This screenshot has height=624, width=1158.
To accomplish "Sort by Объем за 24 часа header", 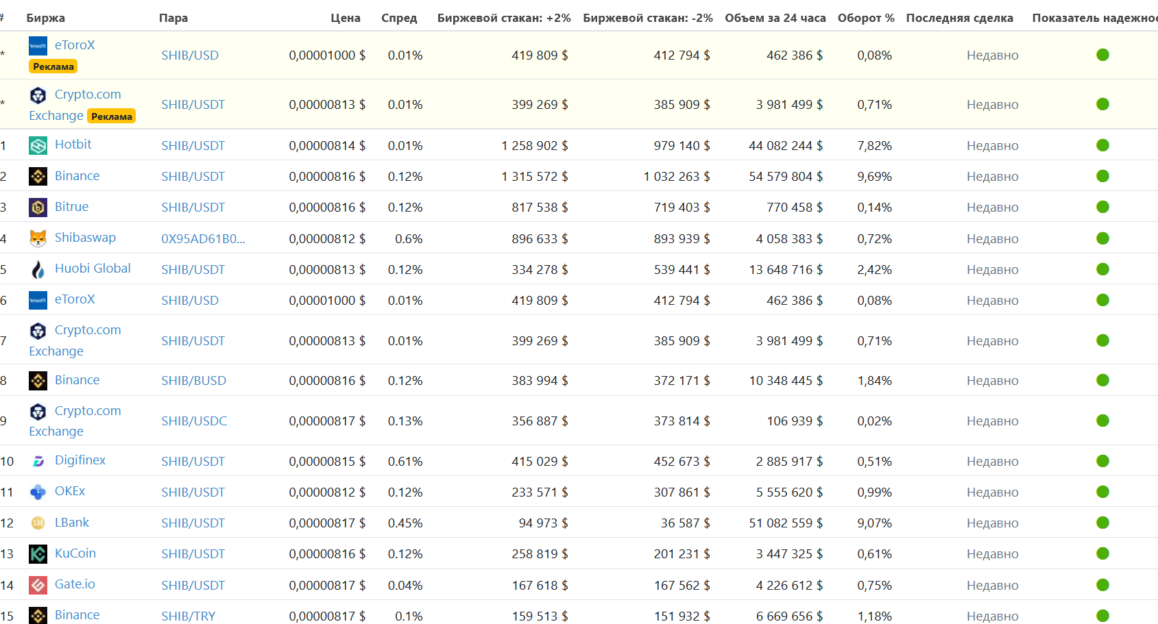I will 775,18.
